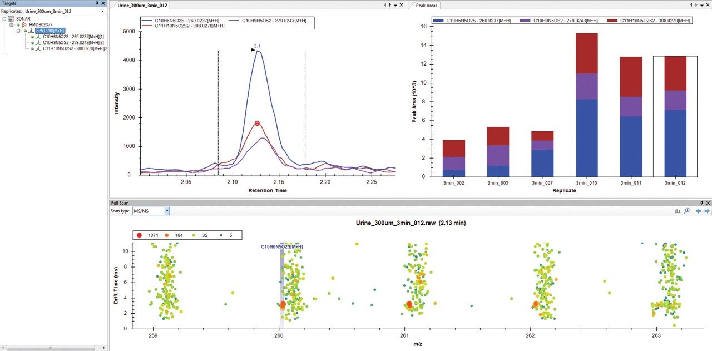Click the HMDB02377 molecule icon

[x=24, y=25]
